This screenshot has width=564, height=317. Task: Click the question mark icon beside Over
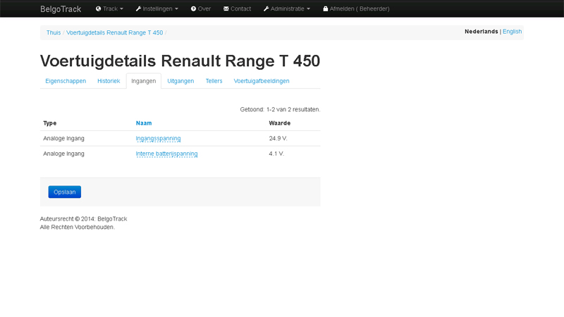[193, 8]
